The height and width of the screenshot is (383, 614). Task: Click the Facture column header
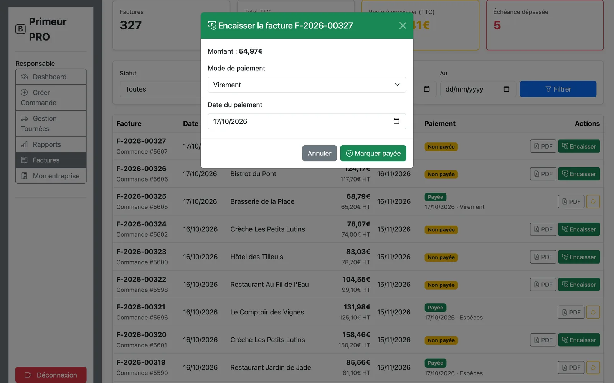(x=129, y=123)
